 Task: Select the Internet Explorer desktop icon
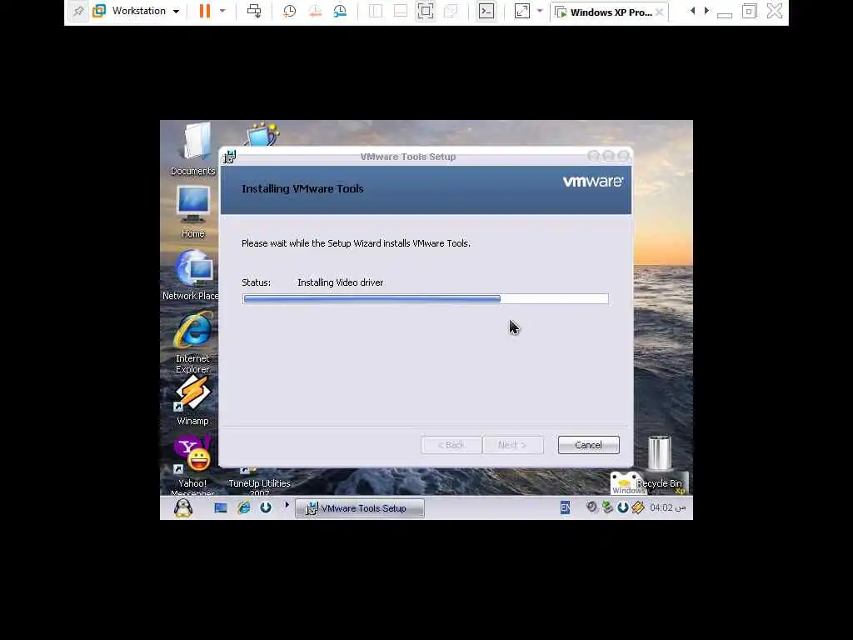pyautogui.click(x=192, y=342)
